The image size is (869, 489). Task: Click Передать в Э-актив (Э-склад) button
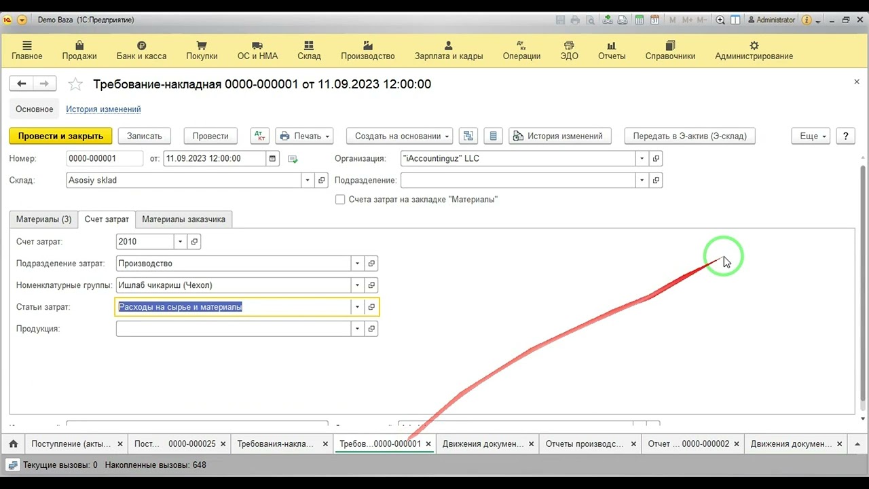click(x=690, y=136)
